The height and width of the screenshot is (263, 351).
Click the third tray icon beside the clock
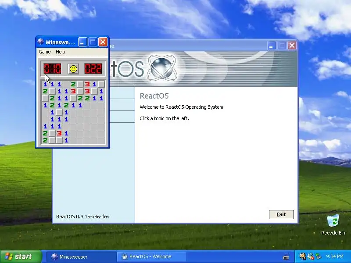318,256
